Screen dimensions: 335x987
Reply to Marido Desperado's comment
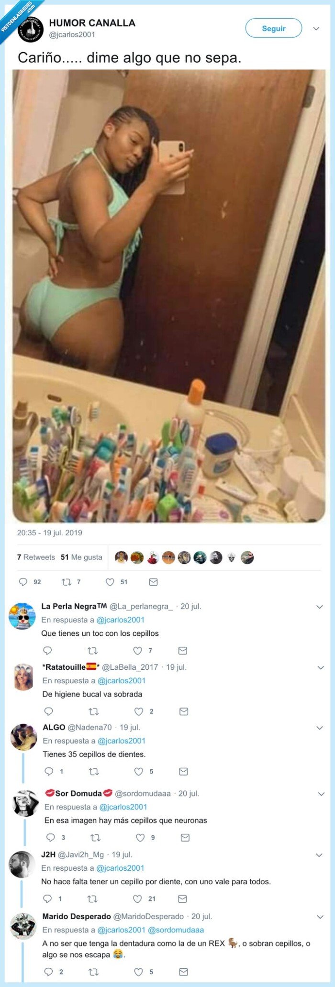coord(48,972)
